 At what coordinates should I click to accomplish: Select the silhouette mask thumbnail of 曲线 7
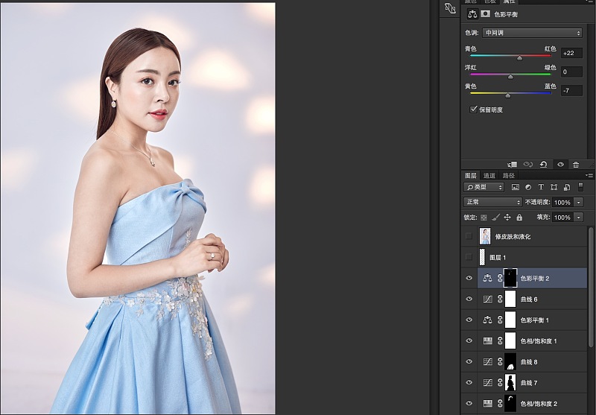pos(510,383)
